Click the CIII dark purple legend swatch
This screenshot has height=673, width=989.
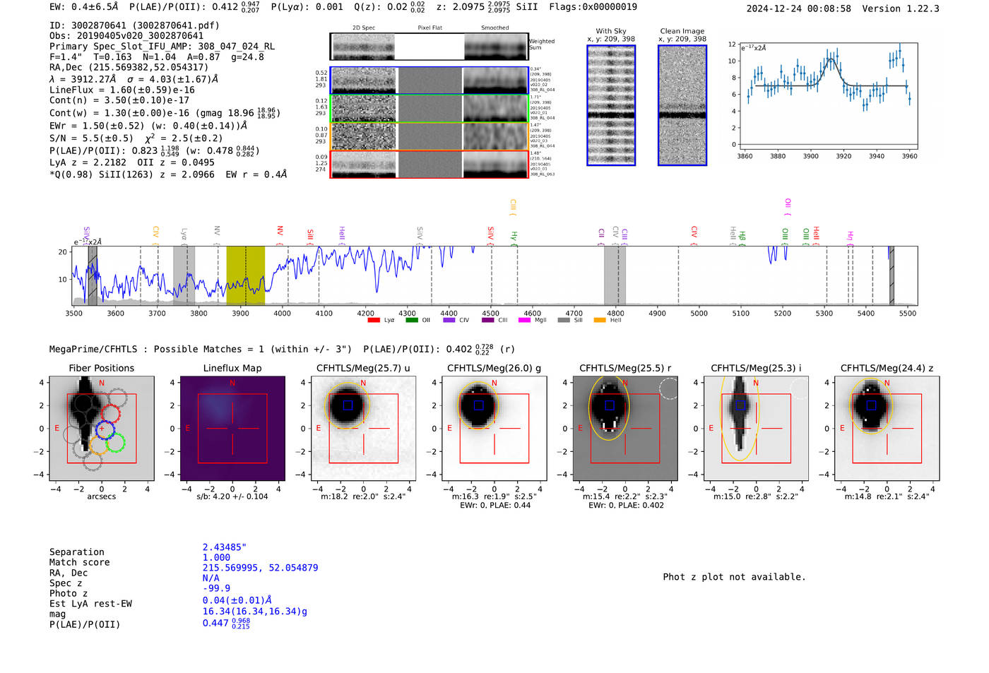pyautogui.click(x=488, y=320)
